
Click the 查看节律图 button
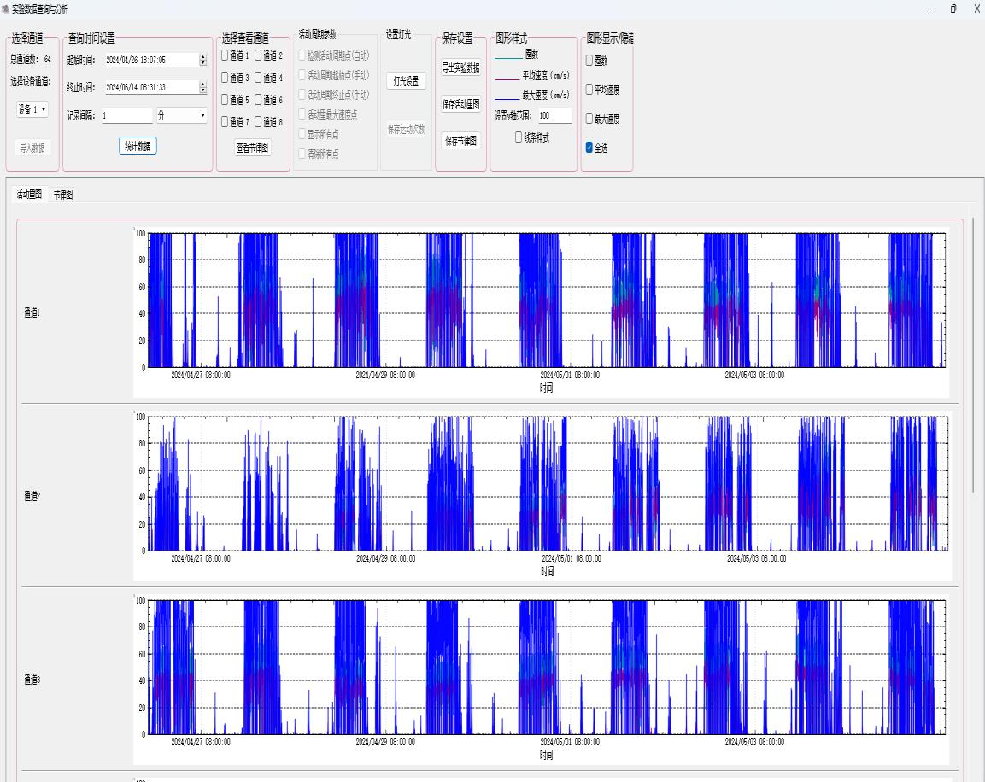coord(252,148)
